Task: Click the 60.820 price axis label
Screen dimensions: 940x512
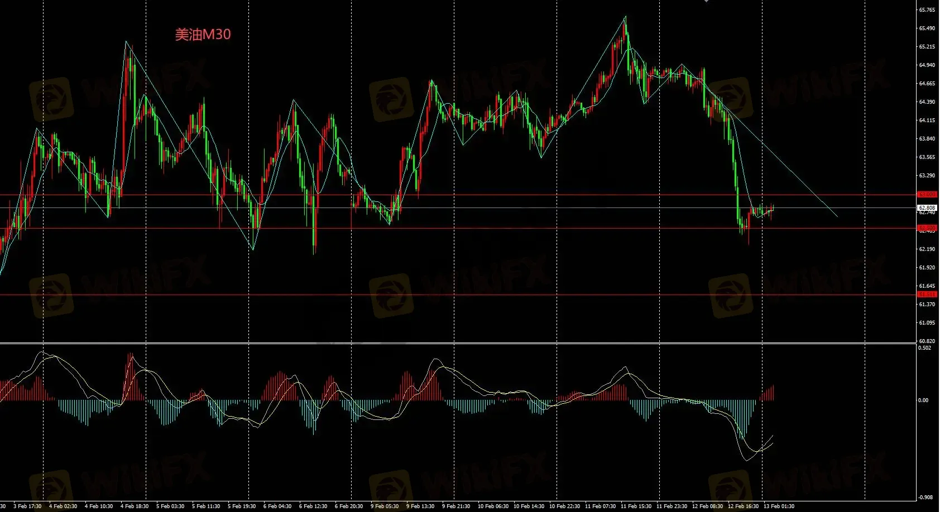Action: [x=927, y=341]
